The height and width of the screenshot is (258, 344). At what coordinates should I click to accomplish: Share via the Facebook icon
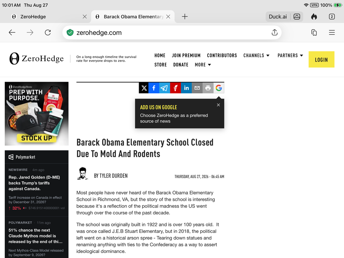[x=154, y=88]
